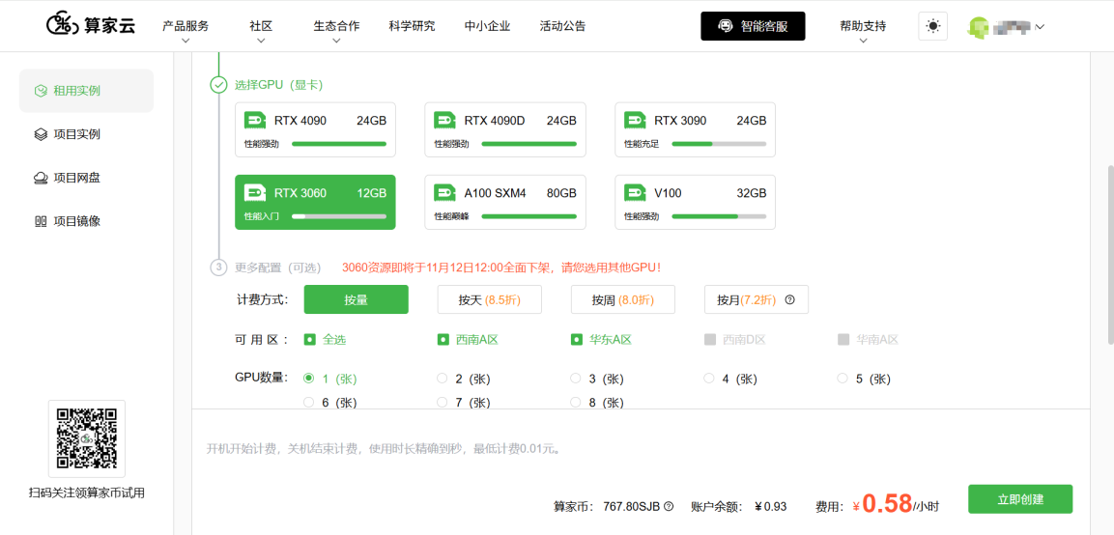
Task: Choose 按天 (8.5折) billing method
Action: 490,299
